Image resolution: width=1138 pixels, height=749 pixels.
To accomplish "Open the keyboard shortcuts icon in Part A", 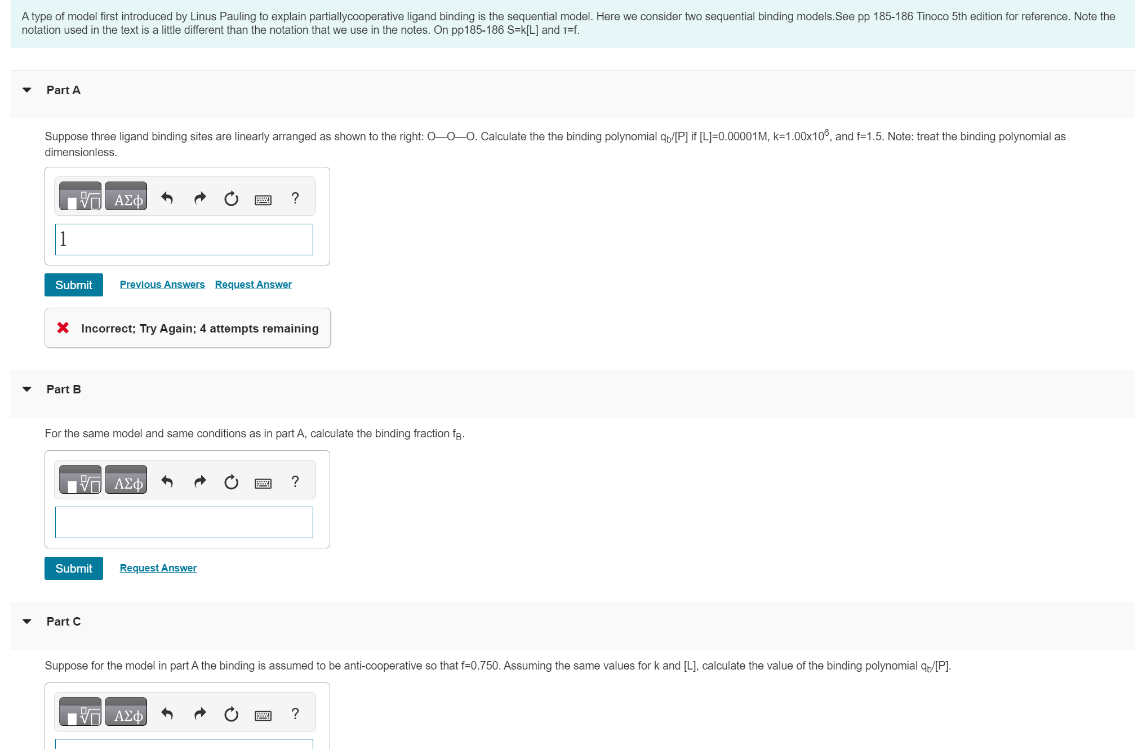I will point(263,198).
